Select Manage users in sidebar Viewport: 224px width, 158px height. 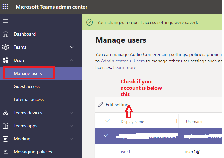pyautogui.click(x=28, y=73)
